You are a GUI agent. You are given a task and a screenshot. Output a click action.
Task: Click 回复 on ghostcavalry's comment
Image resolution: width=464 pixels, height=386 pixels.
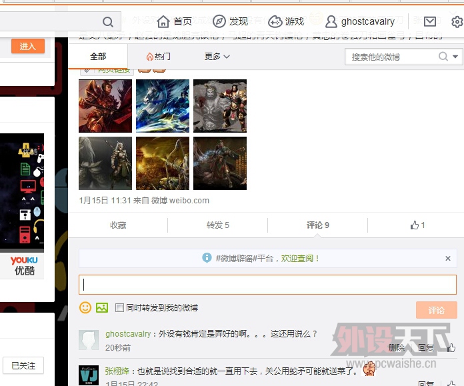click(x=426, y=348)
